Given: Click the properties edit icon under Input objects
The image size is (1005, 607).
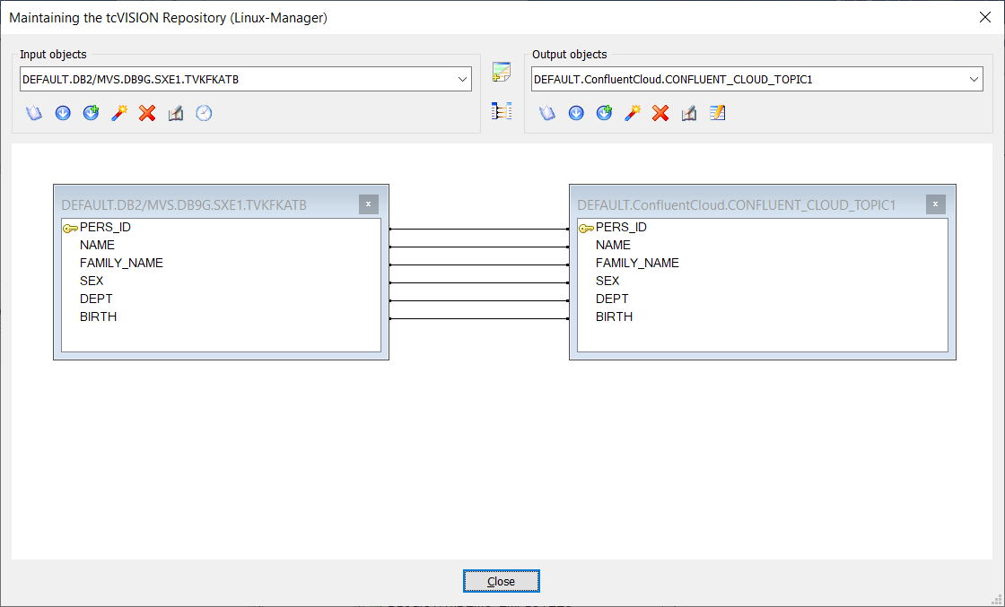Looking at the screenshot, I should (176, 113).
